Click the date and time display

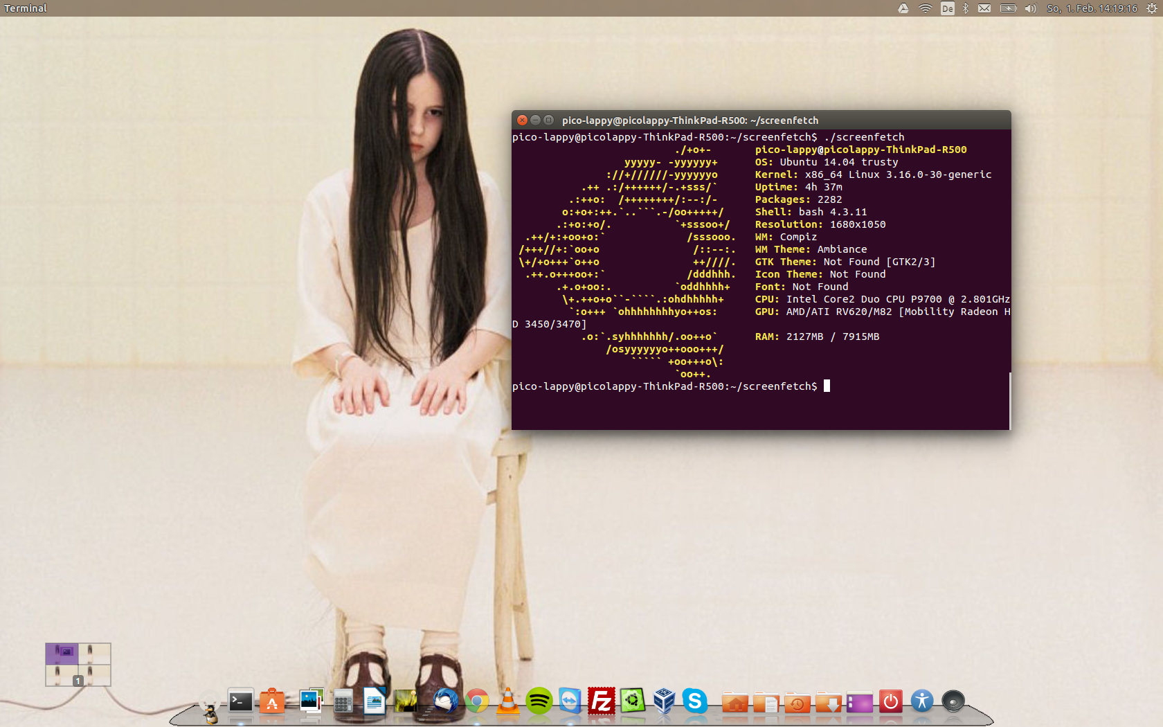[x=1092, y=8]
